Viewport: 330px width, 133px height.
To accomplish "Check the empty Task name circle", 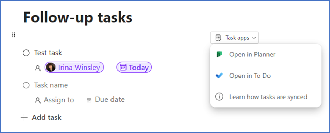I will point(26,85).
